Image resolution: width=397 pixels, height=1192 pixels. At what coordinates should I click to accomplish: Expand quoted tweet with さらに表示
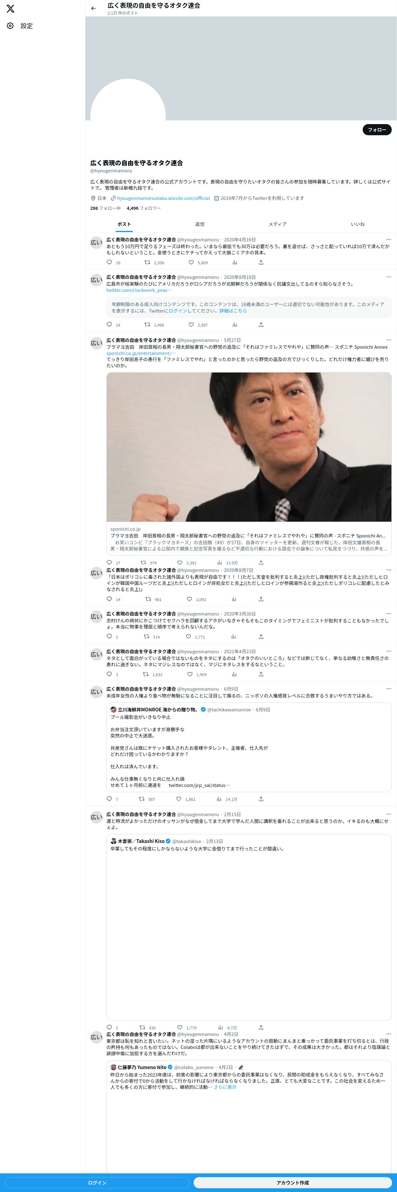[x=225, y=1087]
